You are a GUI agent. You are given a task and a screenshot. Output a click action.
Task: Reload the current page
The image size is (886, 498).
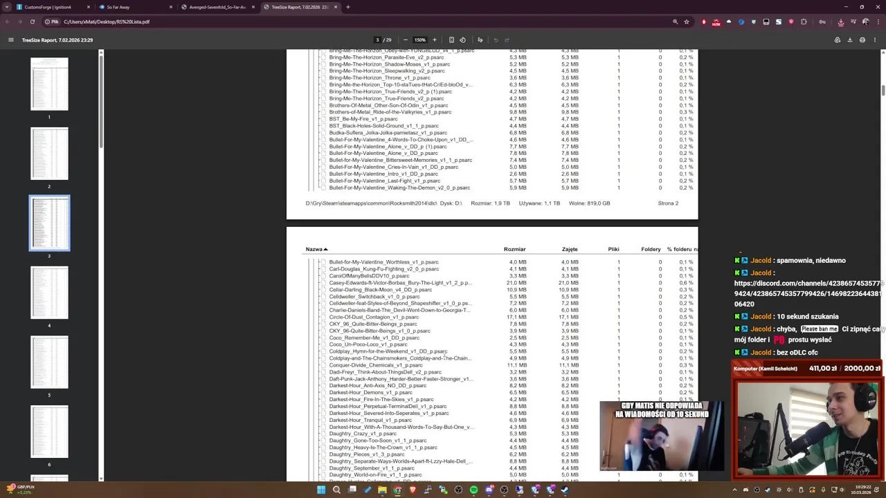pos(32,21)
